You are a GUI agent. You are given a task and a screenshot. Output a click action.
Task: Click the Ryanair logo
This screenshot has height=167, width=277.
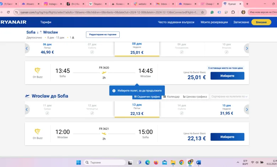[x=13, y=22]
